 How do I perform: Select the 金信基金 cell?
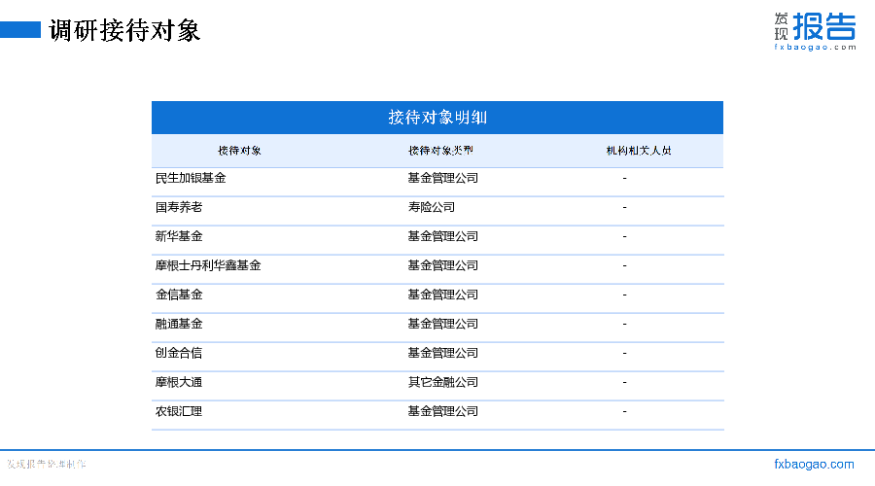pos(179,295)
